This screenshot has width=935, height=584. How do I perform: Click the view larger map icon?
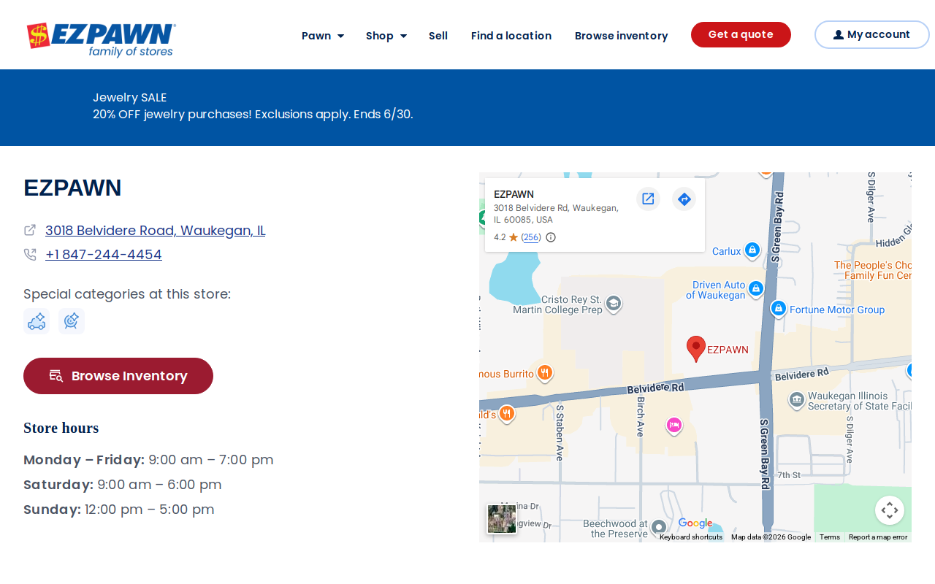coord(648,199)
